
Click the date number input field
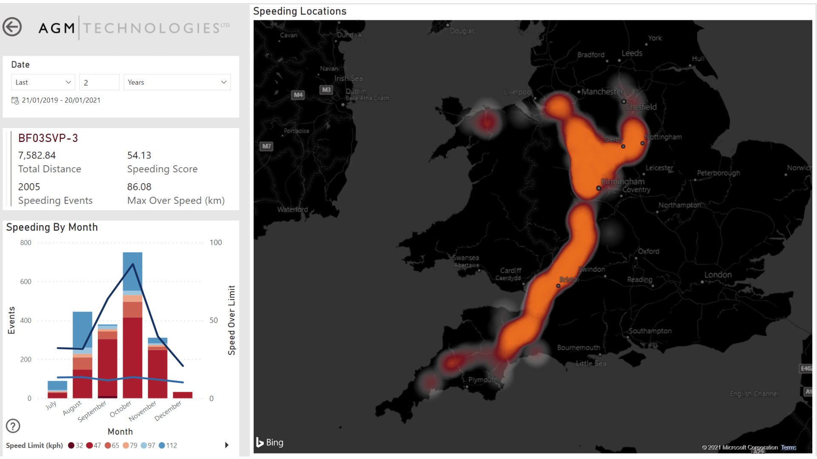(x=99, y=82)
